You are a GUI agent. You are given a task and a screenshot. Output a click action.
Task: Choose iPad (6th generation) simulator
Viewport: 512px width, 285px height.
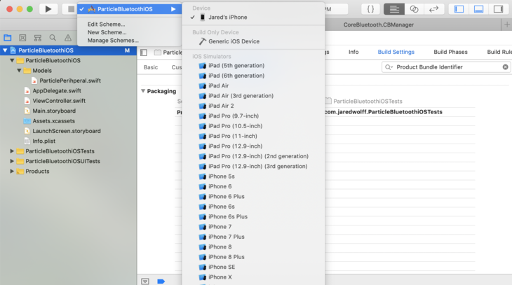(253, 76)
